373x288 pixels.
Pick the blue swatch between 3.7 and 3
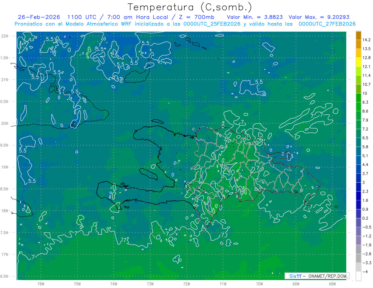click(x=358, y=178)
